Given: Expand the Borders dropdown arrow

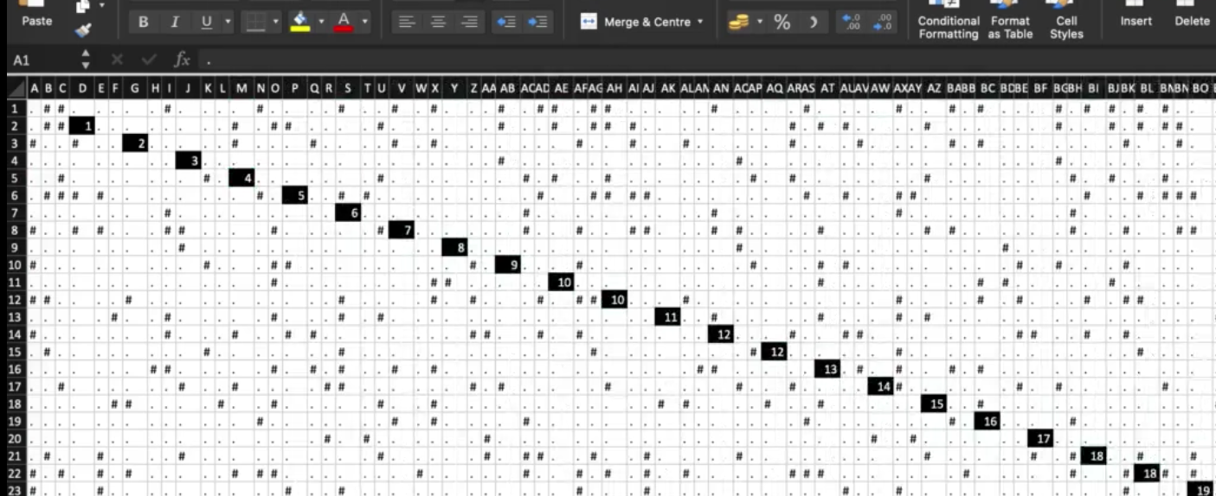Looking at the screenshot, I should pyautogui.click(x=275, y=22).
